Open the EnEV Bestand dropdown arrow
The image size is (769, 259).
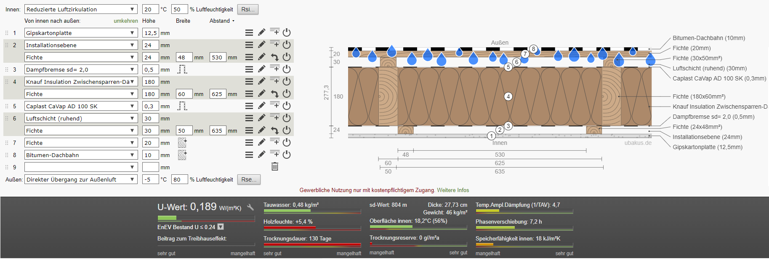pyautogui.click(x=221, y=227)
